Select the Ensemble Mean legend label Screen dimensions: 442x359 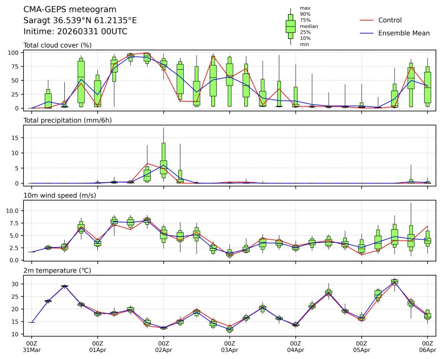click(x=404, y=33)
